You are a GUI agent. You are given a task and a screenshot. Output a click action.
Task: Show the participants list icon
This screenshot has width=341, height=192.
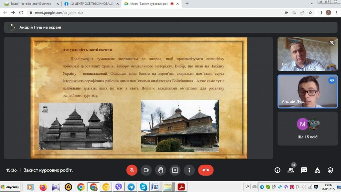coord(291,170)
